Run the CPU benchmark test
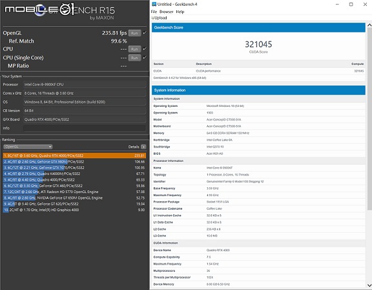Viewport: 372px width, 290px height. tap(134, 49)
